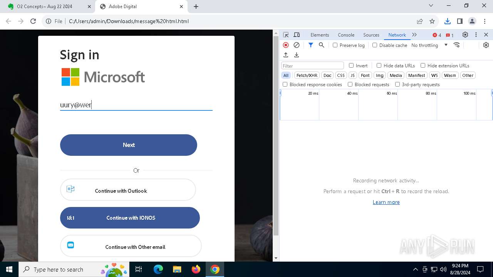Switch to the Sources tab

pos(371,35)
